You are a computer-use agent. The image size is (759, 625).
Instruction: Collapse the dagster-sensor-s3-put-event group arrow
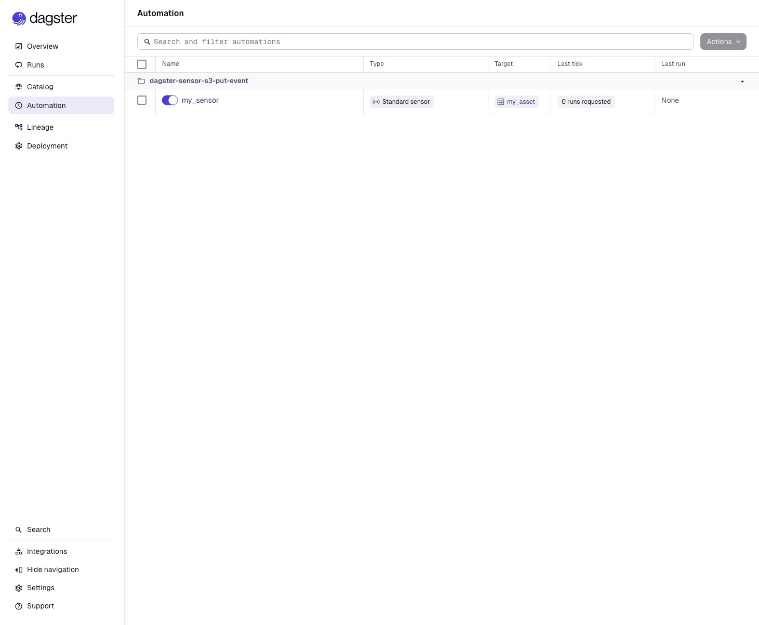[x=742, y=81]
